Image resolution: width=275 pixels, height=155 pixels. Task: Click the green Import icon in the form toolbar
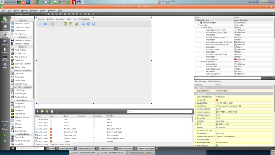pos(52,24)
